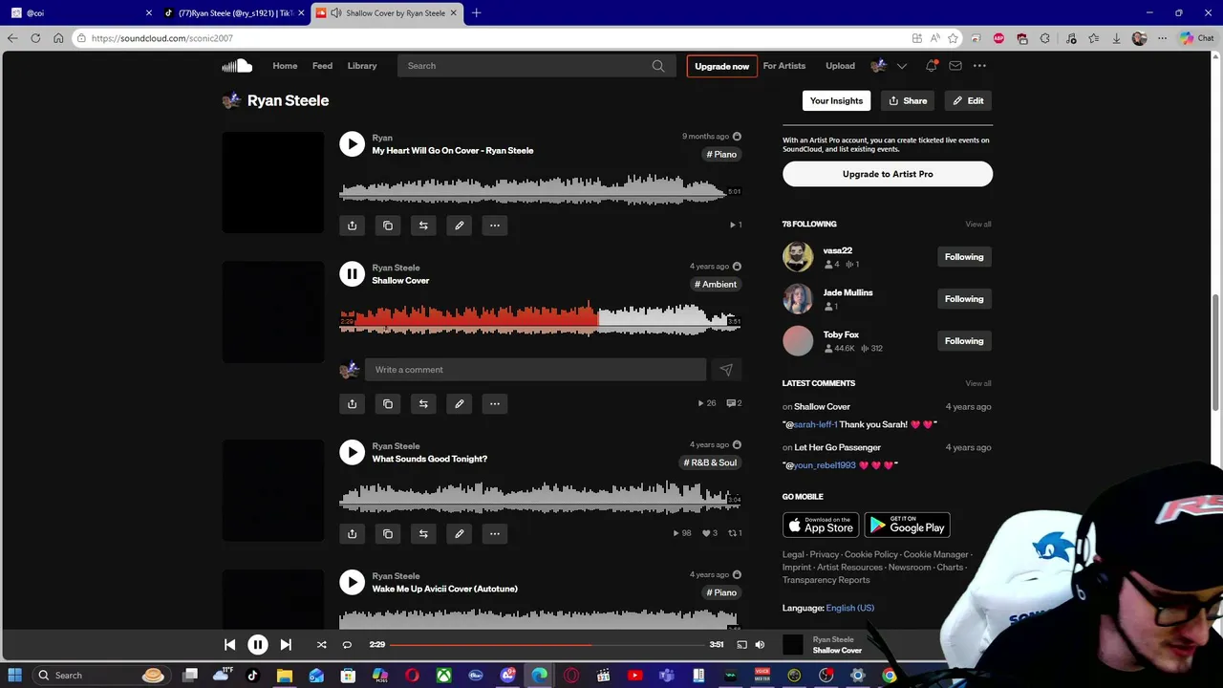Viewport: 1223px width, 688px height.
Task: Skip to next track in player bar
Action: (286, 645)
